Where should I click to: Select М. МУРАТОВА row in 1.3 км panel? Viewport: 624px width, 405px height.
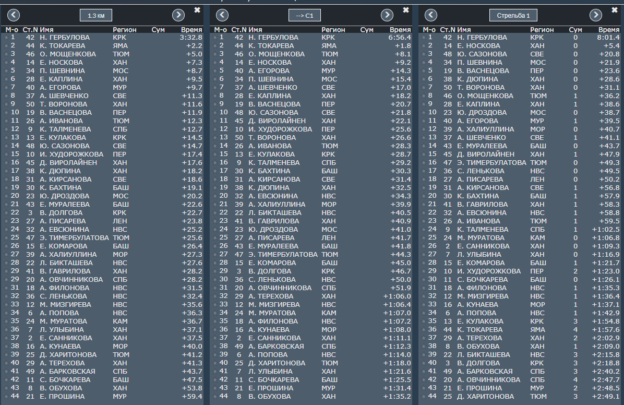pyautogui.click(x=103, y=321)
